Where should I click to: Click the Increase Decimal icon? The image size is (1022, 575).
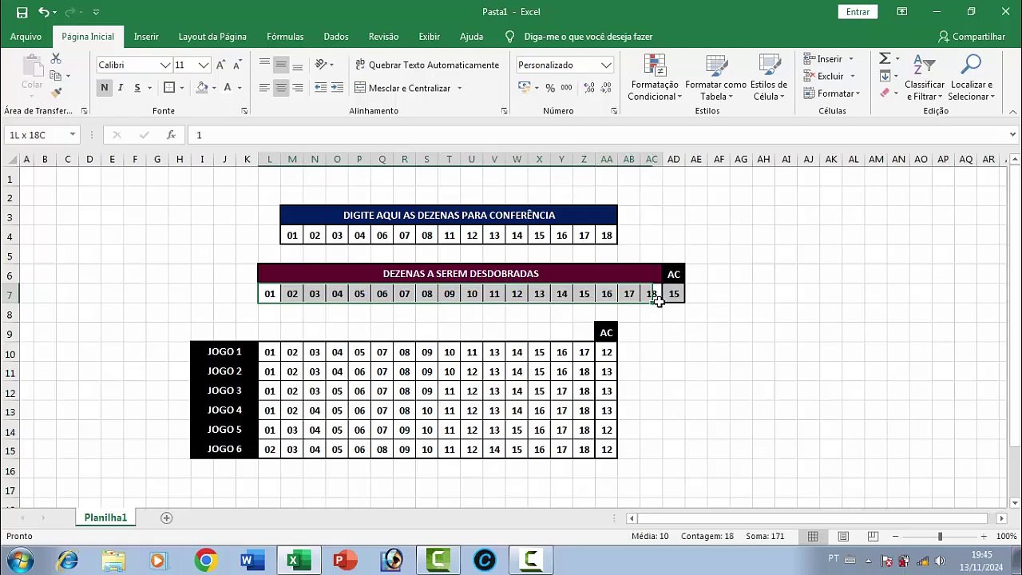(x=588, y=88)
